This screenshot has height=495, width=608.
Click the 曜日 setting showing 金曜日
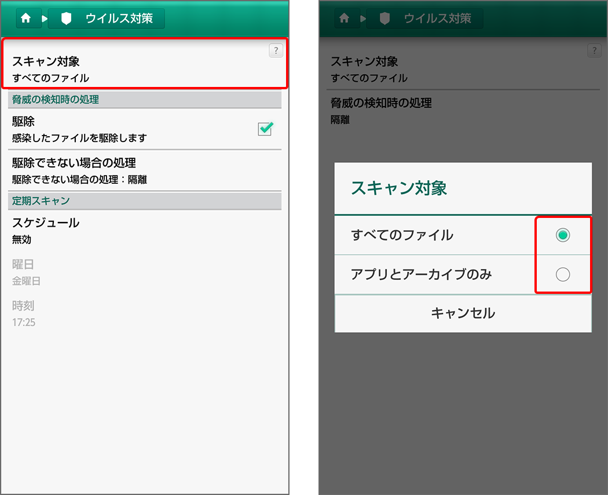pyautogui.click(x=58, y=272)
